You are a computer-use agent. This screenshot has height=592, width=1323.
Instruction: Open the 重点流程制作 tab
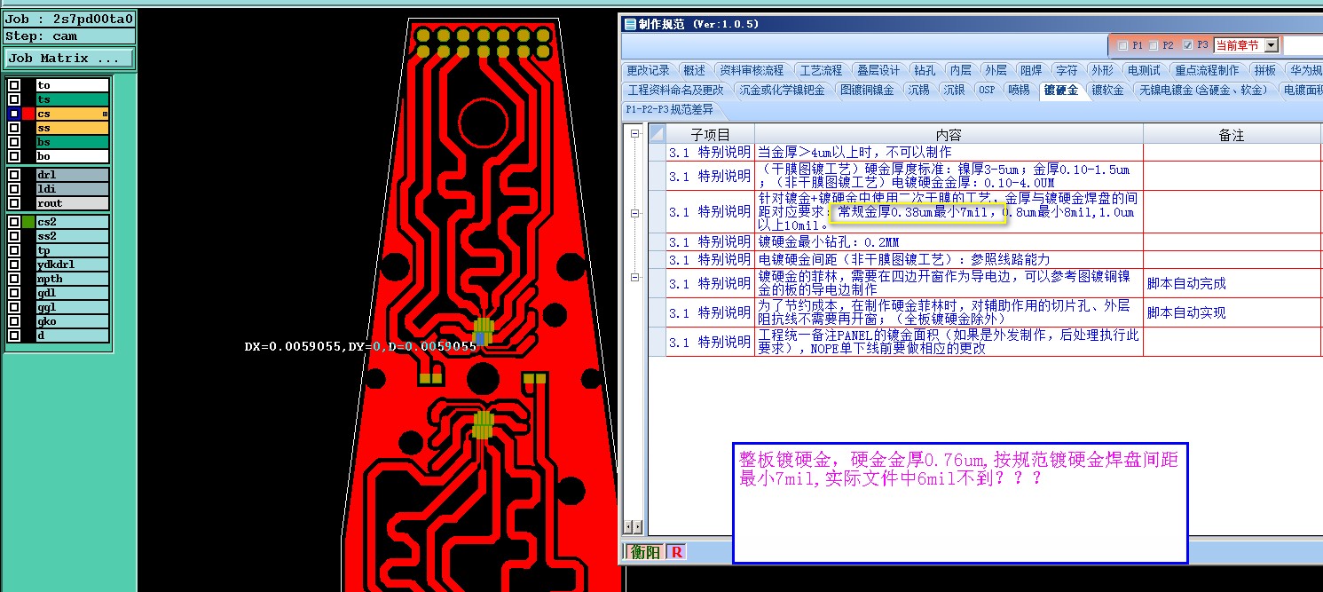[1206, 70]
